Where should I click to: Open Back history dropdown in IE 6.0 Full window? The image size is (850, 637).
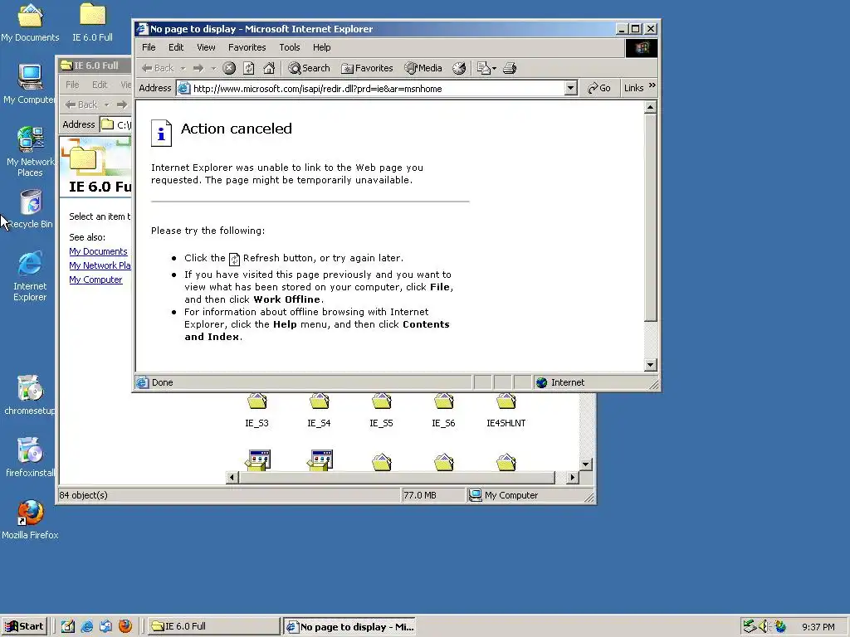107,105
